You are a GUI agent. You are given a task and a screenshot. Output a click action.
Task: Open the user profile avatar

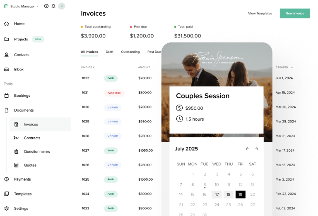(x=62, y=6)
